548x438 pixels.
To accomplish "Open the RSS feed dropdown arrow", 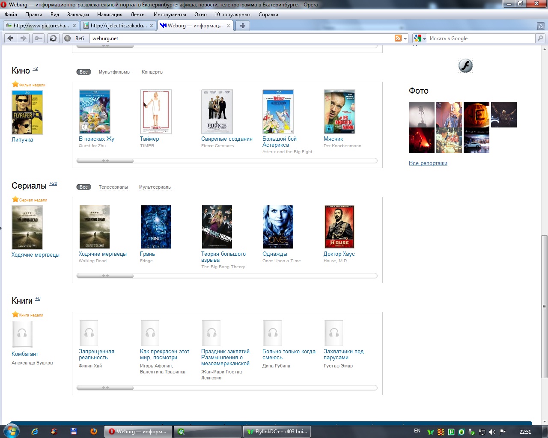I will [405, 38].
